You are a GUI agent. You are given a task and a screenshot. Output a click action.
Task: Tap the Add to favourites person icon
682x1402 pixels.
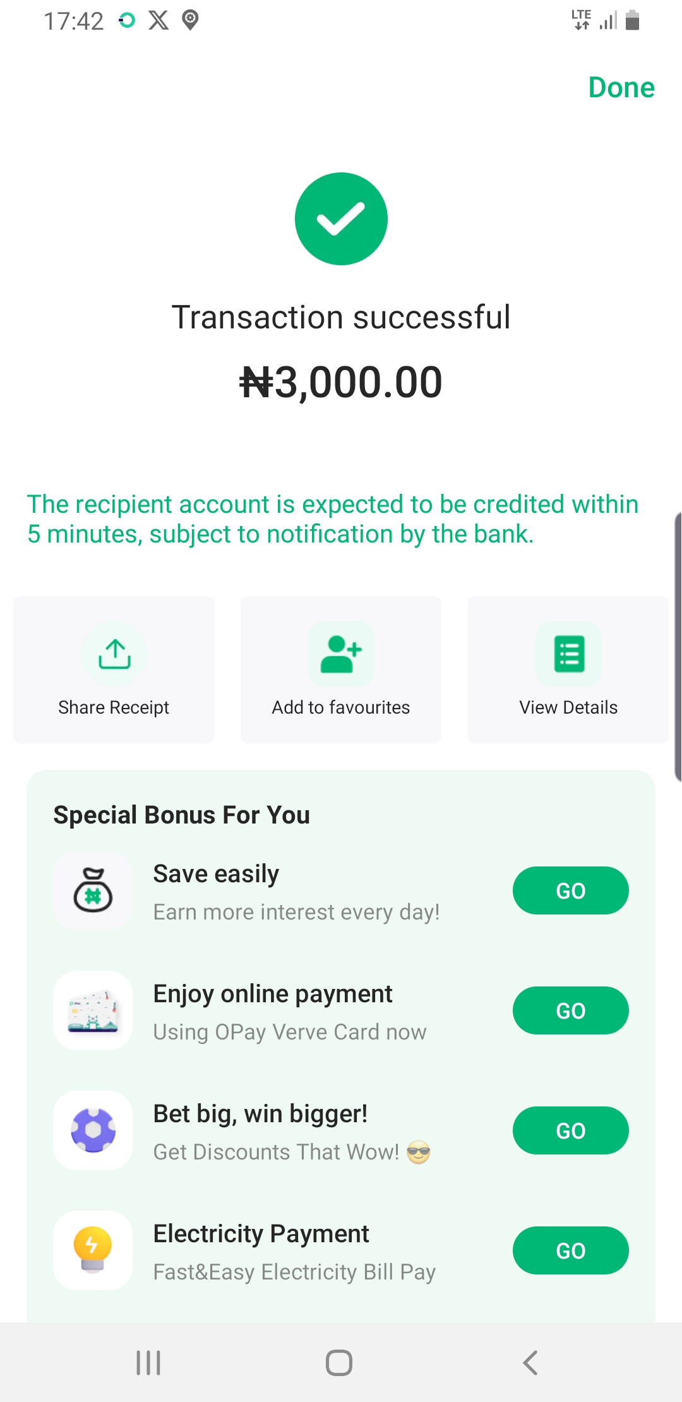(341, 654)
